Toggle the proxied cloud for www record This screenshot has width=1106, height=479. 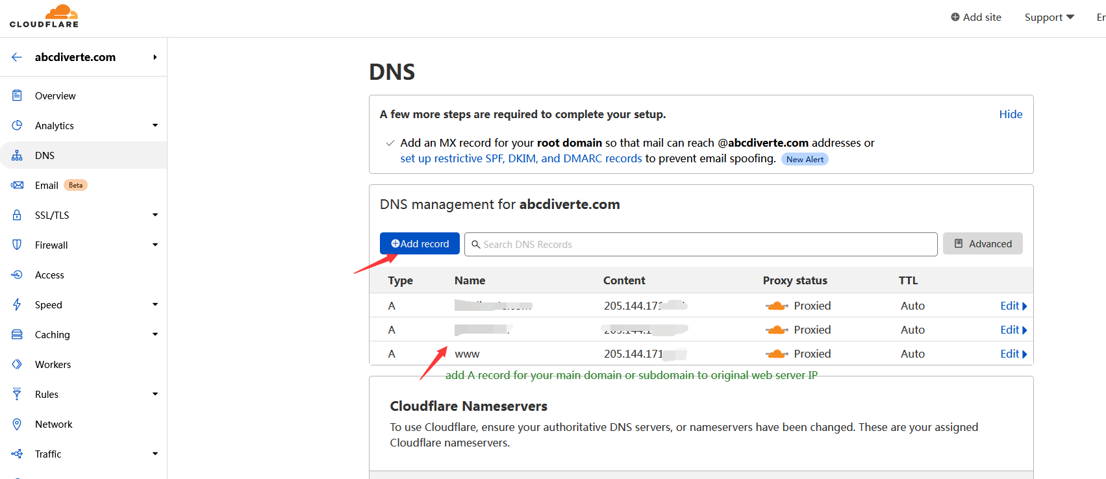[777, 354]
